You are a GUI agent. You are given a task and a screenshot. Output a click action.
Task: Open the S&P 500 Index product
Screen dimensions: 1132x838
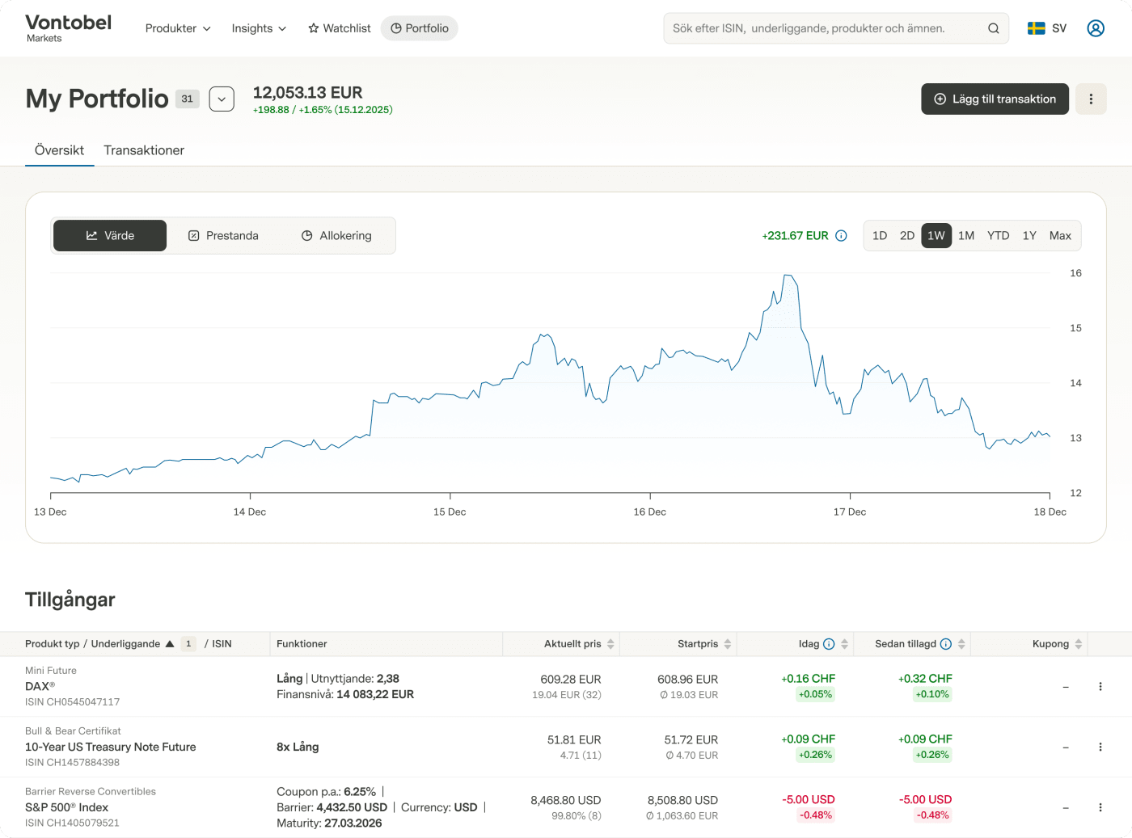66,807
